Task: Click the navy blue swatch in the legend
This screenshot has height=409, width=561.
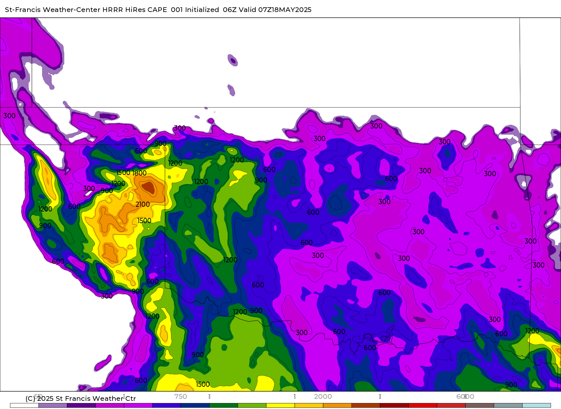Action: 195,405
